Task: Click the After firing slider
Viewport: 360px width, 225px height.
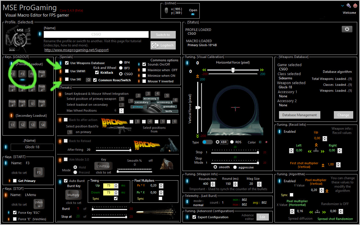Action: (x=114, y=149)
